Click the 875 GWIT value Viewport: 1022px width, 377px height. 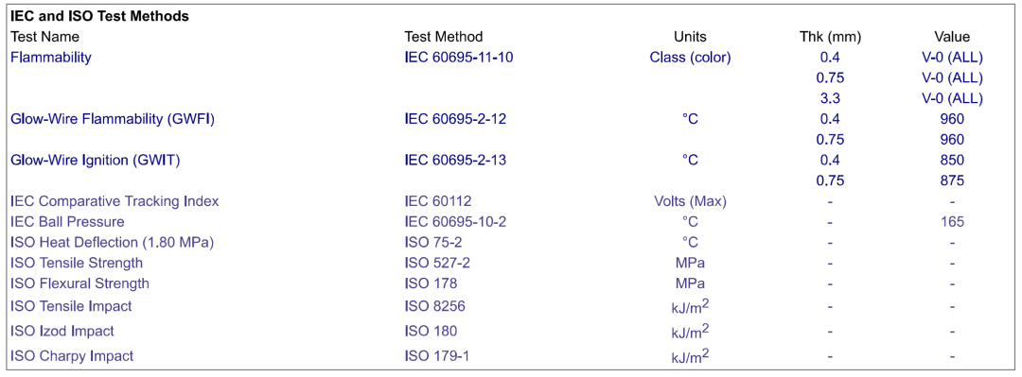pos(952,181)
